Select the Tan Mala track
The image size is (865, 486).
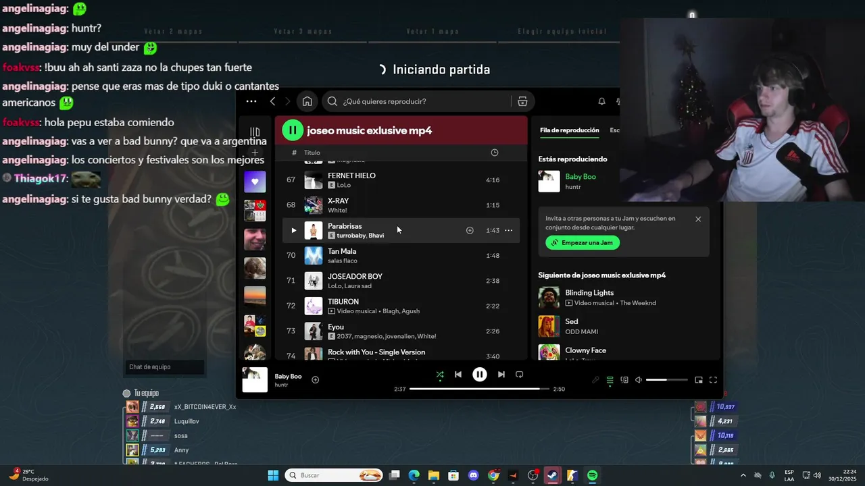401,256
